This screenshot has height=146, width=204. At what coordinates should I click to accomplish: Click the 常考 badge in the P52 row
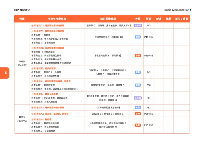click(138, 108)
